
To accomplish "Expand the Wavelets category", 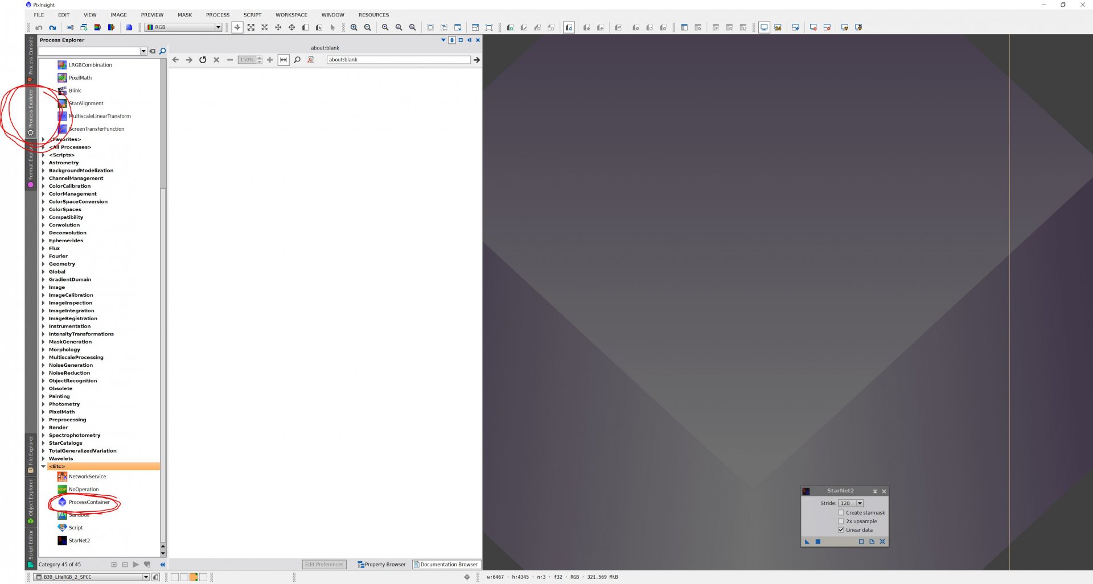I will click(x=43, y=459).
